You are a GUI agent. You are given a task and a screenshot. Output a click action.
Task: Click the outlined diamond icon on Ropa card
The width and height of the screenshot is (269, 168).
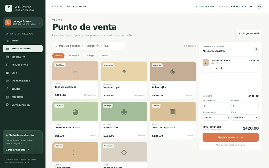click(124, 152)
